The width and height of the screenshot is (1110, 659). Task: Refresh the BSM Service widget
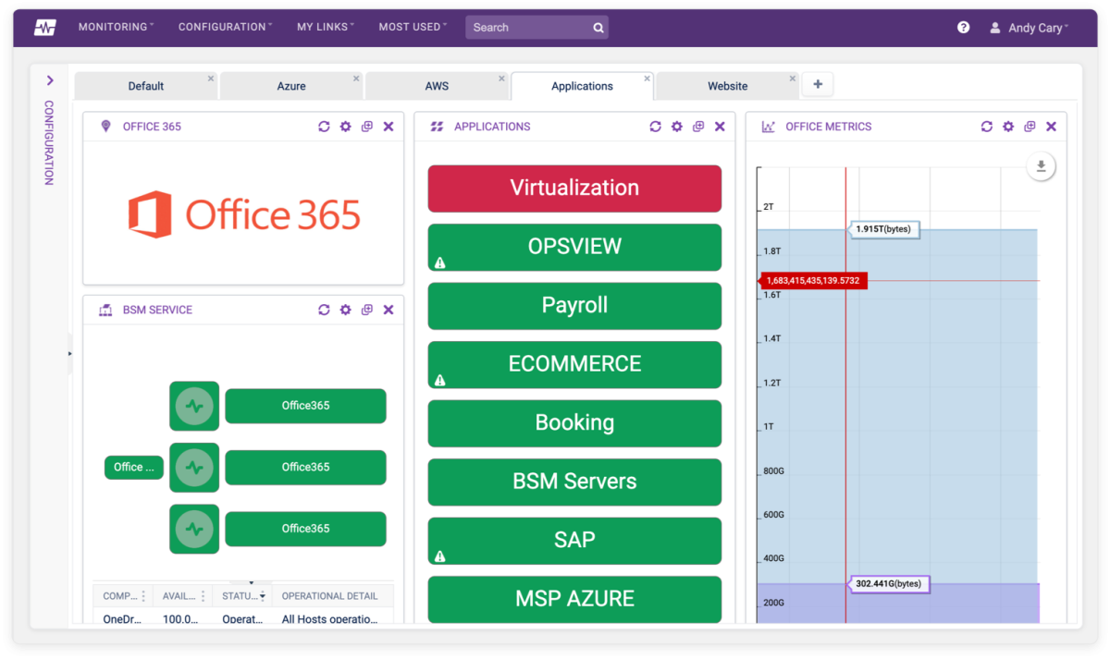(324, 310)
